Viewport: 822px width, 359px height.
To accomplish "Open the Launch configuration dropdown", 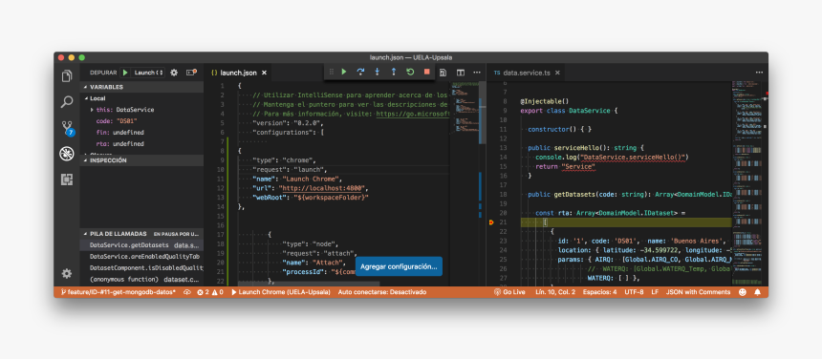I will pos(149,73).
